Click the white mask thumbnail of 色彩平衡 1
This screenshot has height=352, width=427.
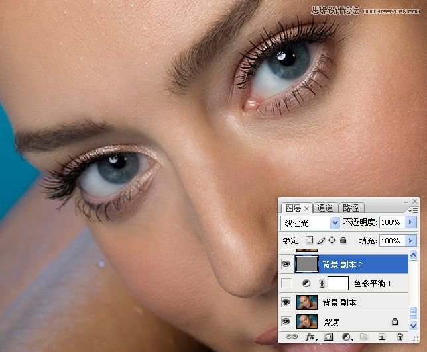point(338,283)
